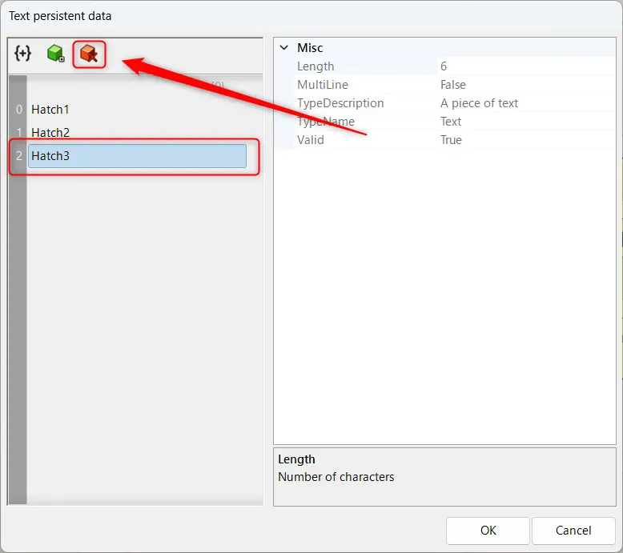Select the TypeName property label

coord(325,122)
